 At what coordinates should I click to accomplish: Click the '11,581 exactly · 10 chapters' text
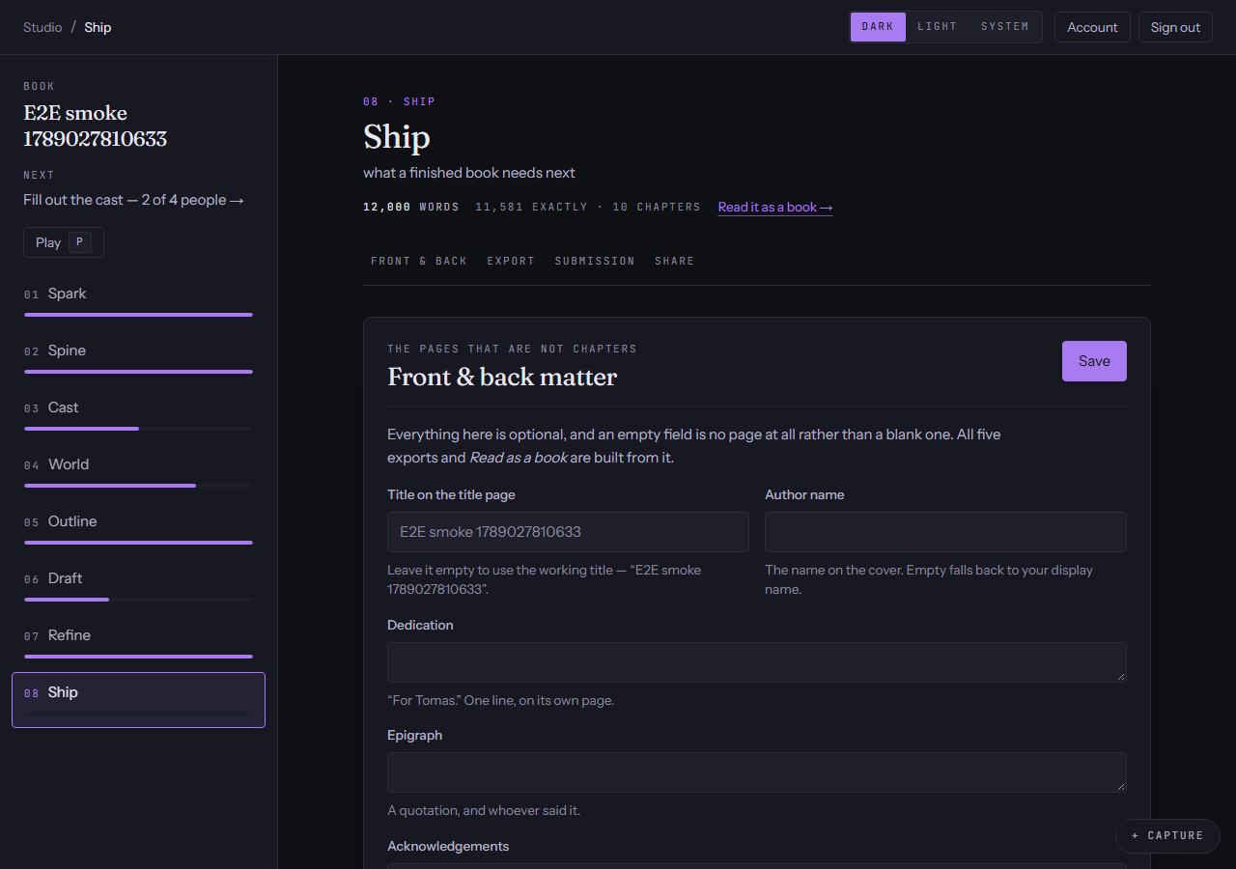click(x=588, y=207)
